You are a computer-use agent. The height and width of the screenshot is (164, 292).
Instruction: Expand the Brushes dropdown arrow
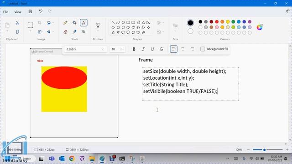(x=98, y=31)
